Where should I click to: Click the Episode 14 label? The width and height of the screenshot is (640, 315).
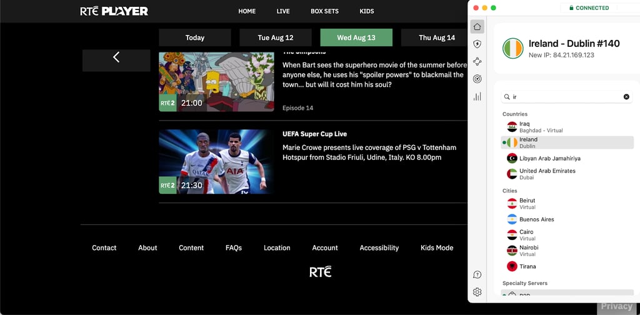tap(297, 107)
